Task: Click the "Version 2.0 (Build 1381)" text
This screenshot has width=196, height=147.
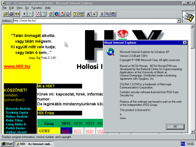Action: pos(134,56)
